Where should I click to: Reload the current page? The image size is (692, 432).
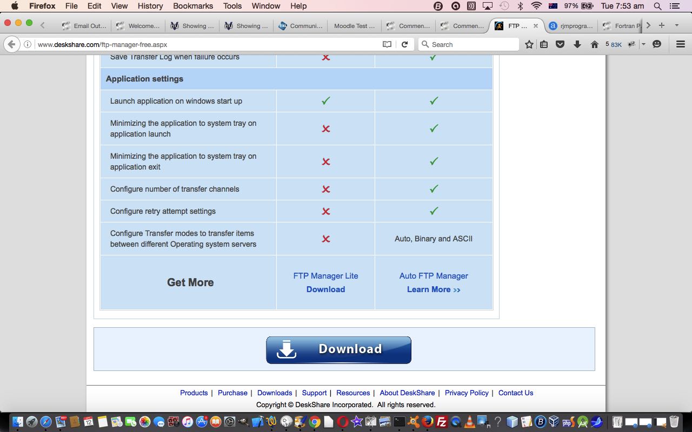click(x=404, y=44)
